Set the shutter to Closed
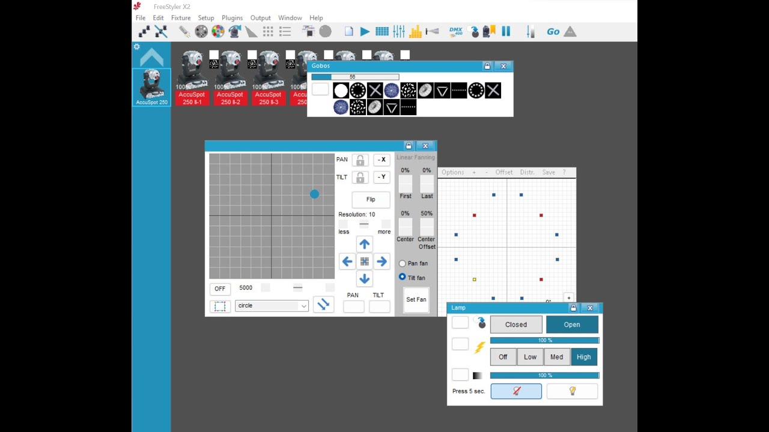The image size is (769, 432). pyautogui.click(x=516, y=325)
